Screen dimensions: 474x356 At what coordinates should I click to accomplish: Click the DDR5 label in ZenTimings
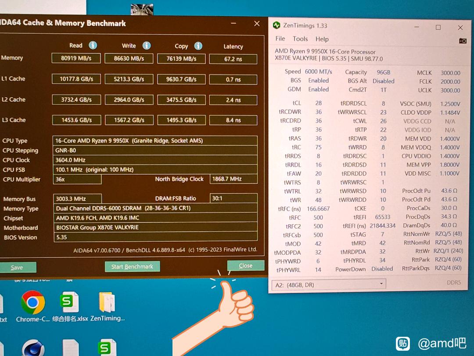[x=454, y=283]
